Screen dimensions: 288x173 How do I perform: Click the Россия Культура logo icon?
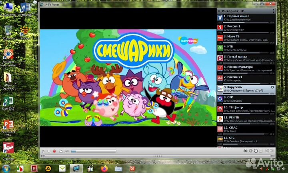pos(220,69)
